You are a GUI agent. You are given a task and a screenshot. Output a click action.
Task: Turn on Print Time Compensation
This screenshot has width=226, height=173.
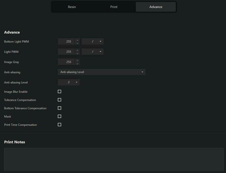[x=59, y=125]
